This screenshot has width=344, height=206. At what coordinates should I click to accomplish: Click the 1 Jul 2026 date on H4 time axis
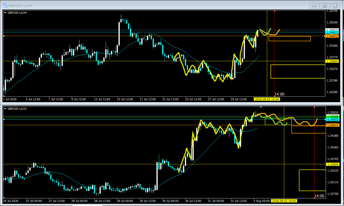click(x=10, y=99)
